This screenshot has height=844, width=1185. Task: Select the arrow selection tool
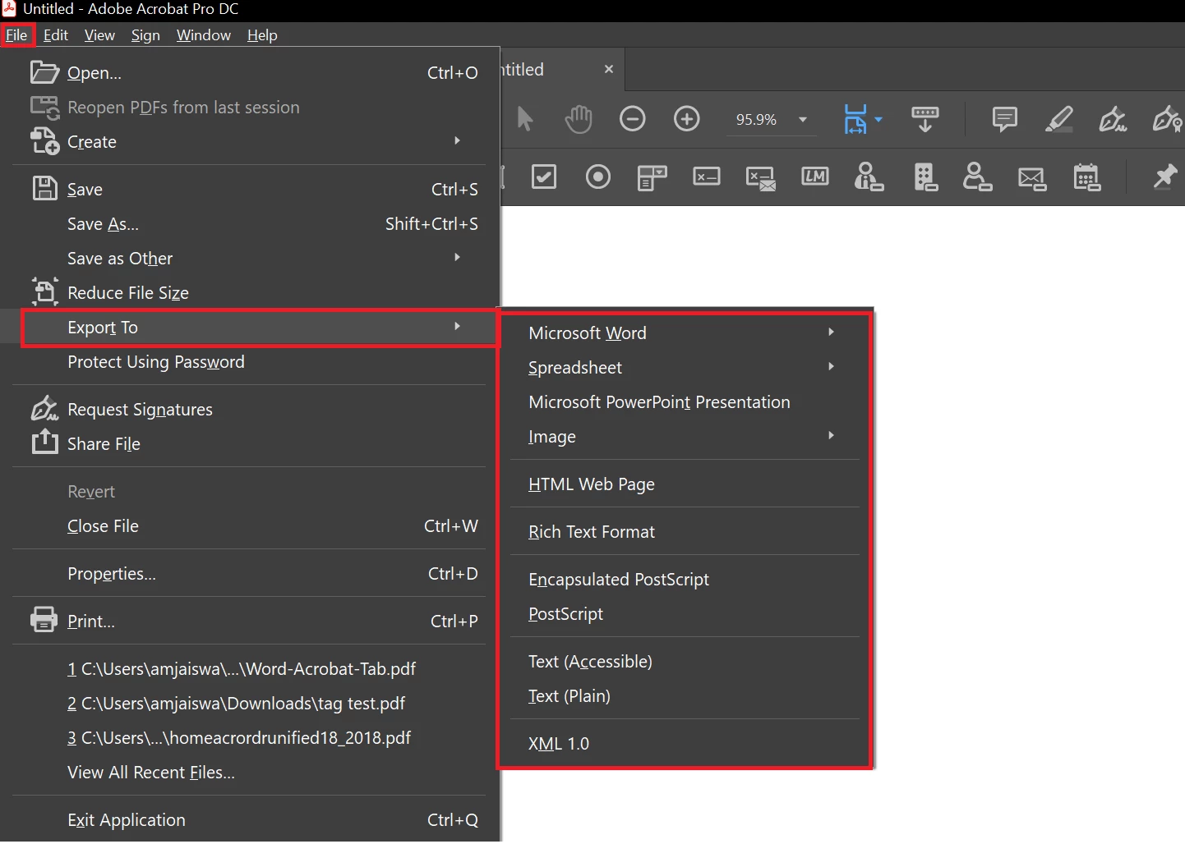(x=525, y=119)
